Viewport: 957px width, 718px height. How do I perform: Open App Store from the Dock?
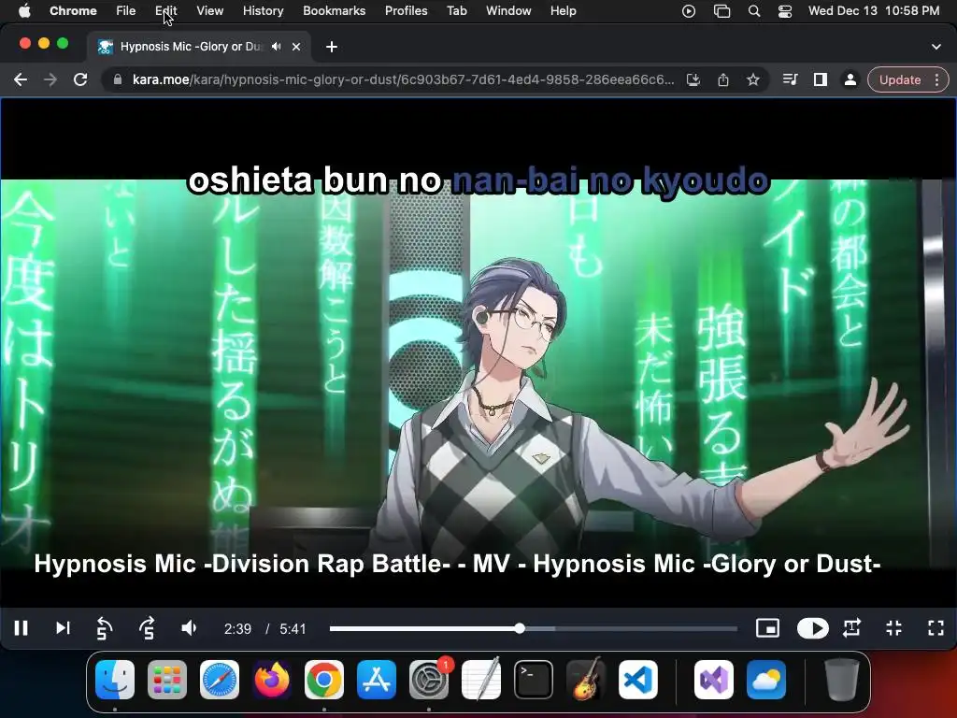(377, 680)
